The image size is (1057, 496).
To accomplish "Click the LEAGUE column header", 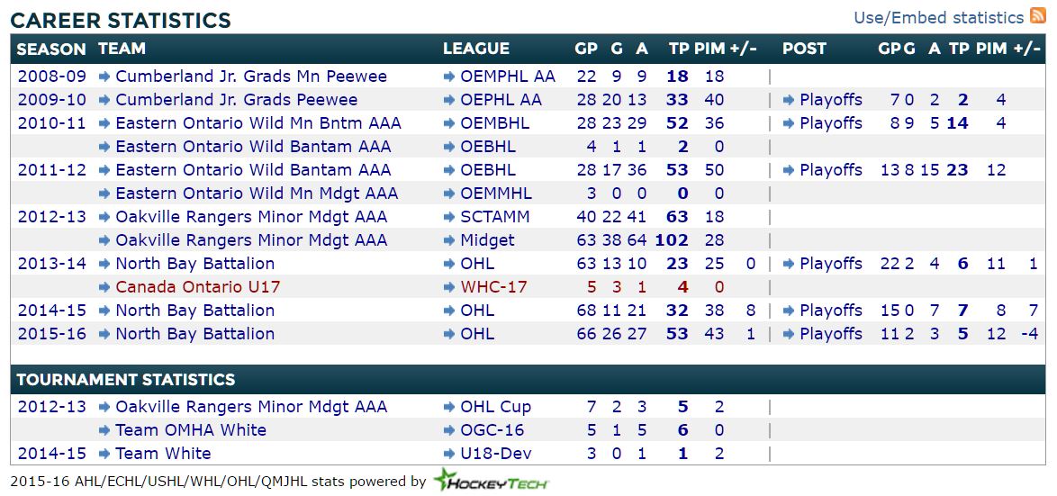I will (476, 49).
